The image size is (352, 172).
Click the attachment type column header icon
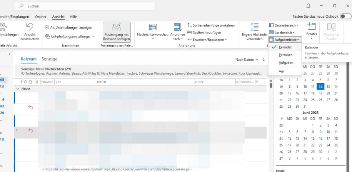tap(31, 82)
